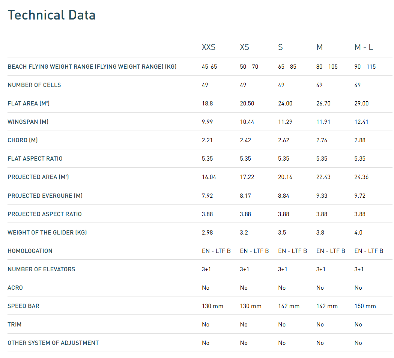The width and height of the screenshot is (394, 358).
Task: Click the Weight of the Glider label
Action: [x=47, y=233]
